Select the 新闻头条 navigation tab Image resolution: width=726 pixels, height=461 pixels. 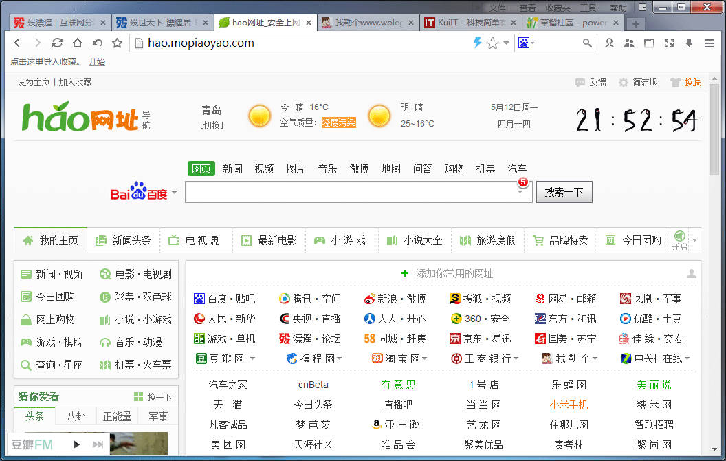click(123, 240)
